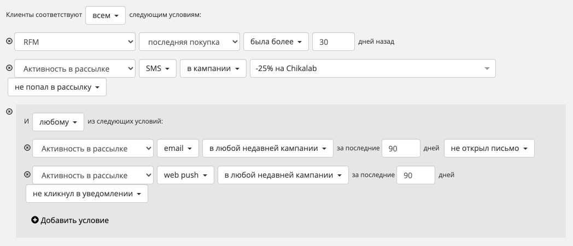Open the web push channel dropdown
Screen dimensions: 573x246
(x=185, y=175)
